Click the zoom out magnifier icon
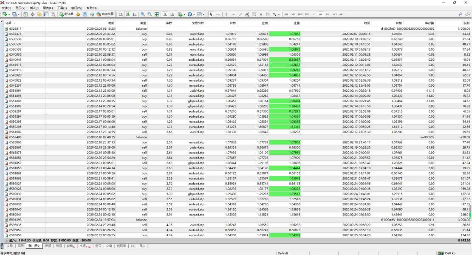472x255 pixels. 150,14
